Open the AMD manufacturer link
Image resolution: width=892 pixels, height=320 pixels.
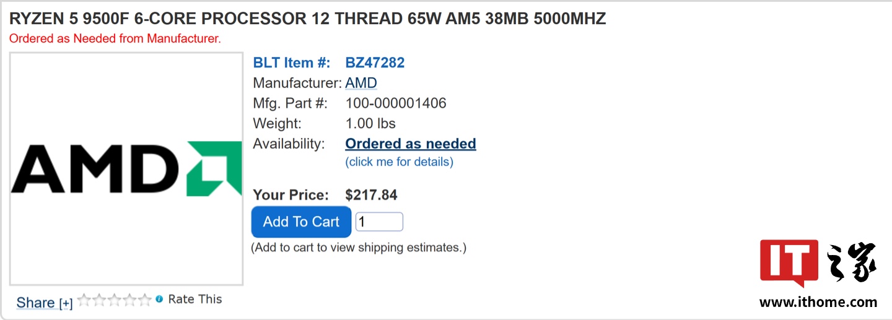click(361, 83)
